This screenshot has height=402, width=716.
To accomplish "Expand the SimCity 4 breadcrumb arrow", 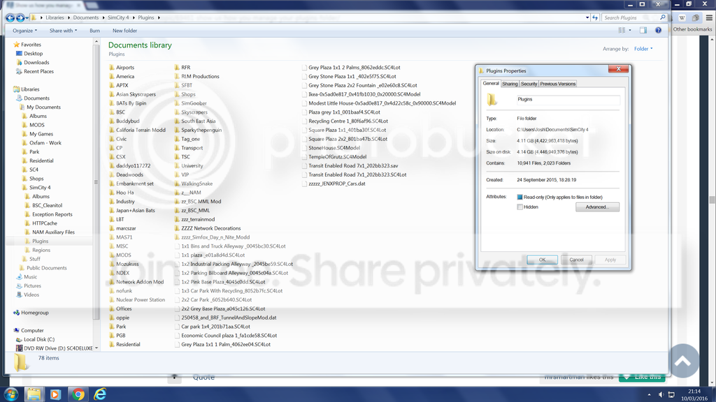I will [x=134, y=17].
